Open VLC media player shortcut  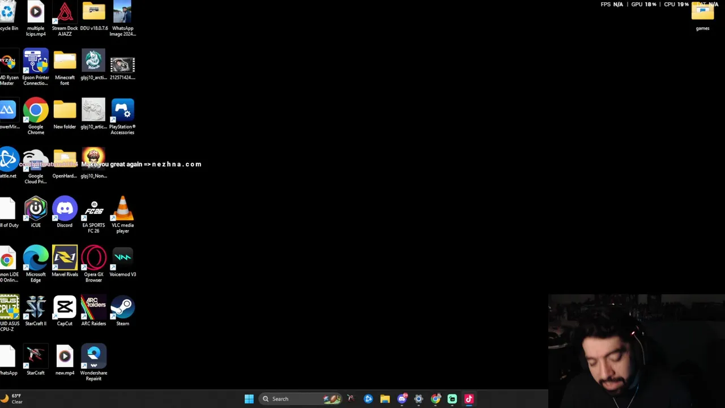(x=122, y=215)
